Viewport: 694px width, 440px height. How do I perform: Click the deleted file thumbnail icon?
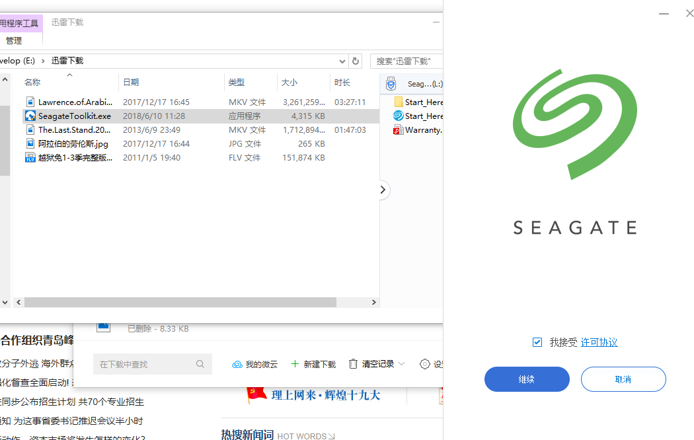[x=104, y=327]
